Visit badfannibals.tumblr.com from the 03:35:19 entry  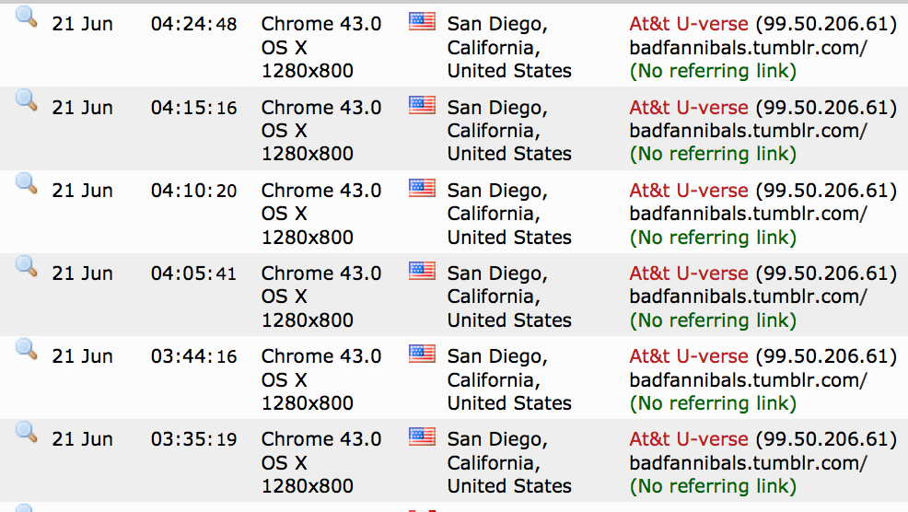tap(748, 462)
